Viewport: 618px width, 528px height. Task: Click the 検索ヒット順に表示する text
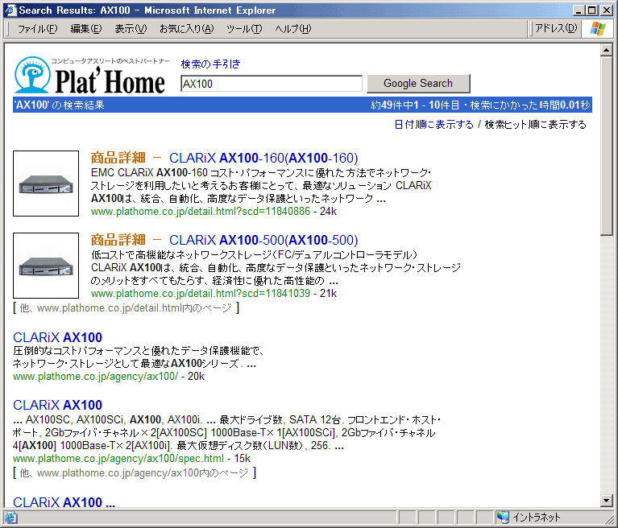[535, 125]
